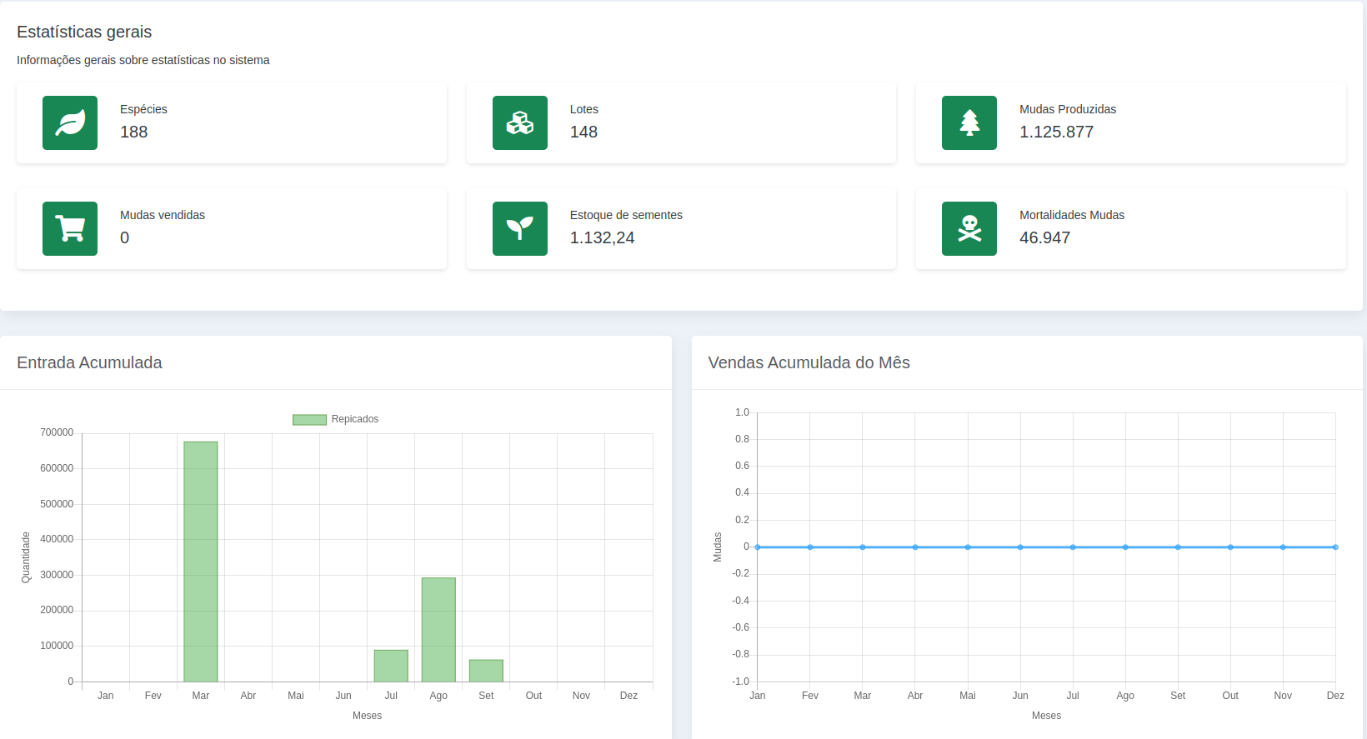
Task: Open the seedling icon for Estoque de sementes
Action: pos(519,228)
